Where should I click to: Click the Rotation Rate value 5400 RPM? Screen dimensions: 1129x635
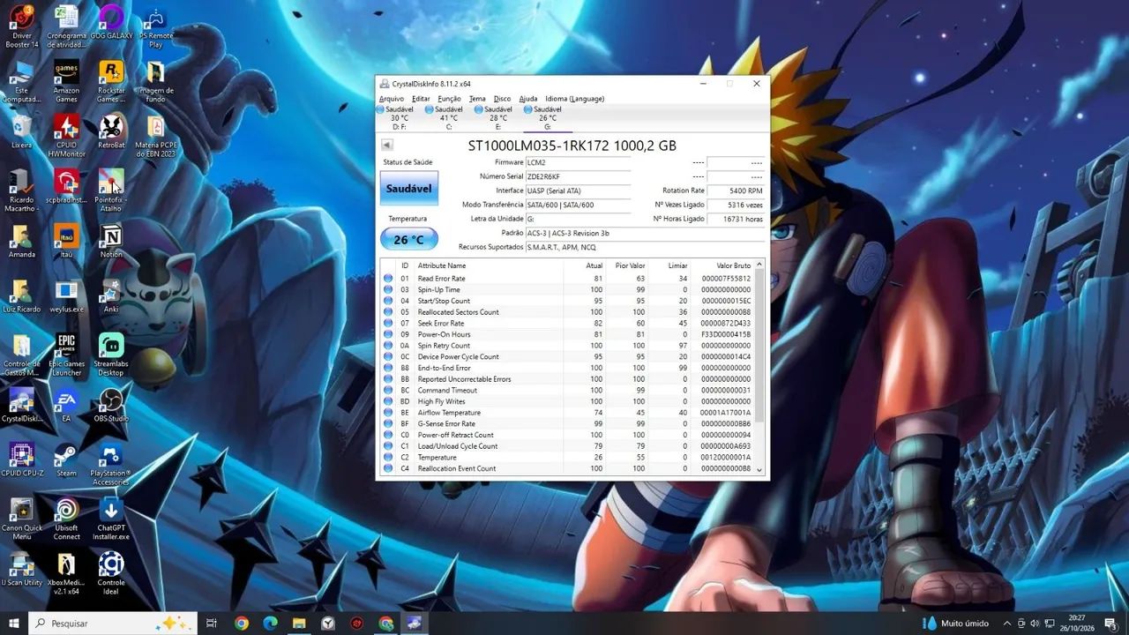736,190
